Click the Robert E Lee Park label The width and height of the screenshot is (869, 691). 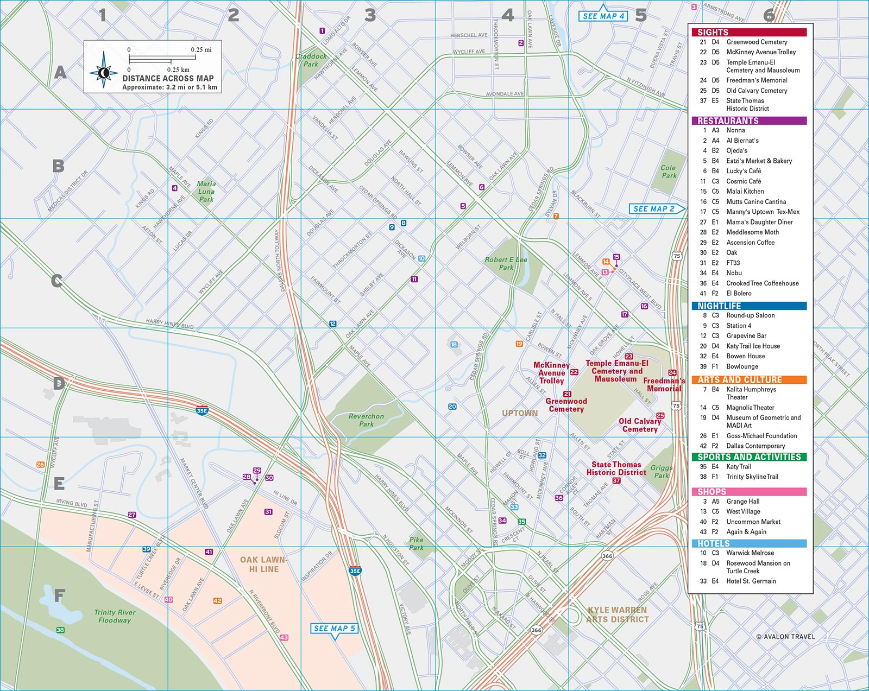506,263
